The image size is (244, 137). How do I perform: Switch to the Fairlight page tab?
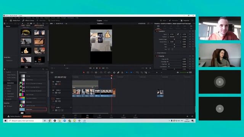(x=124, y=116)
